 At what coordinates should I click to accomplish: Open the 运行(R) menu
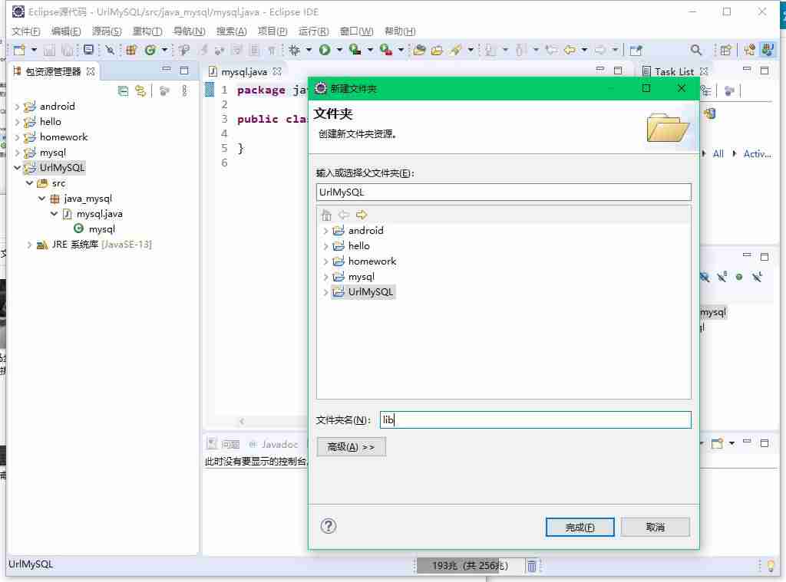[313, 31]
